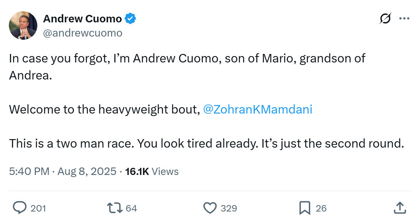Click the tweet line starting "This is a two man race"

206,143
